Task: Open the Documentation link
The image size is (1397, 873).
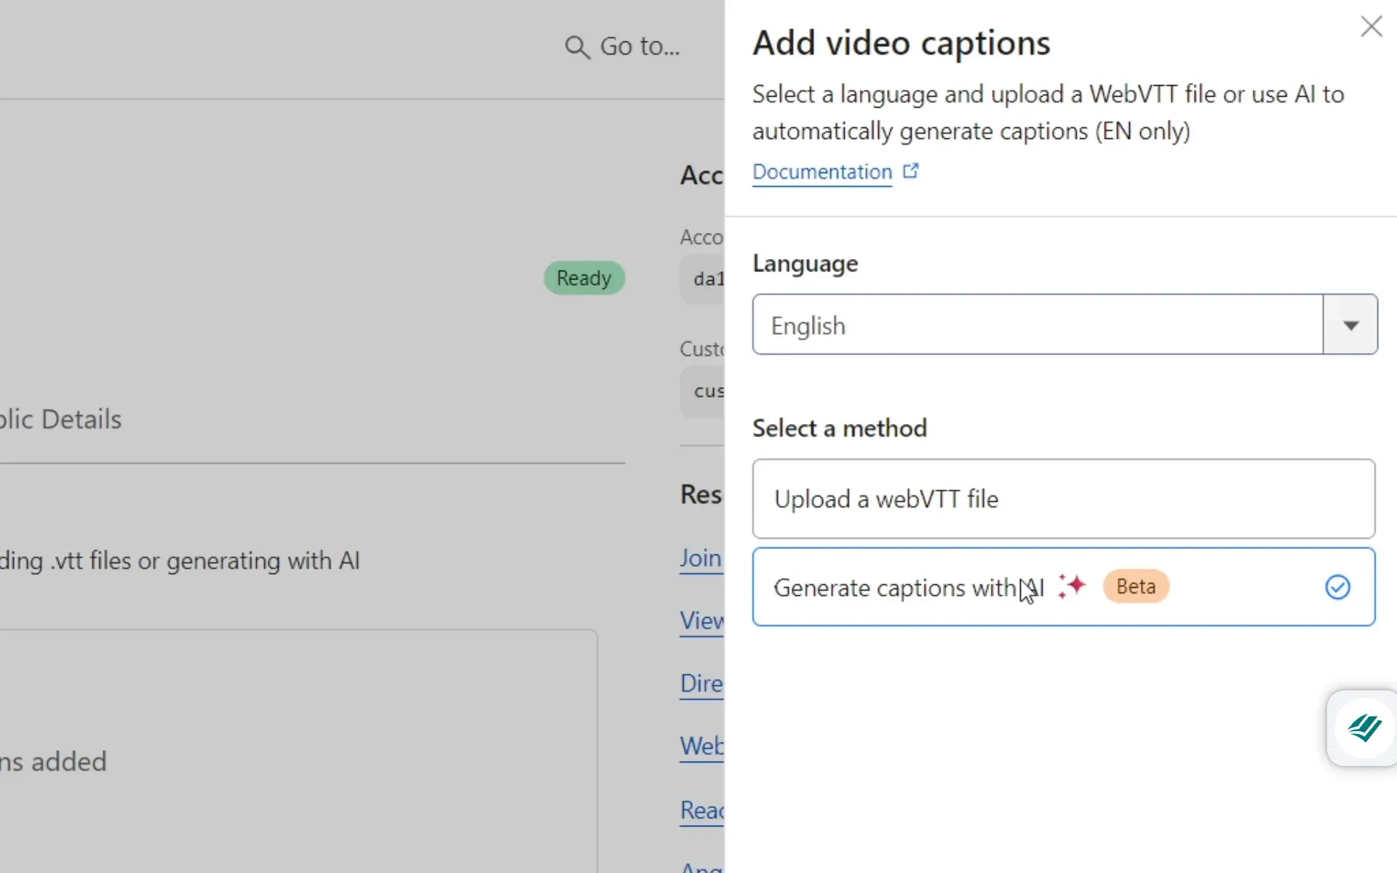Action: click(821, 172)
